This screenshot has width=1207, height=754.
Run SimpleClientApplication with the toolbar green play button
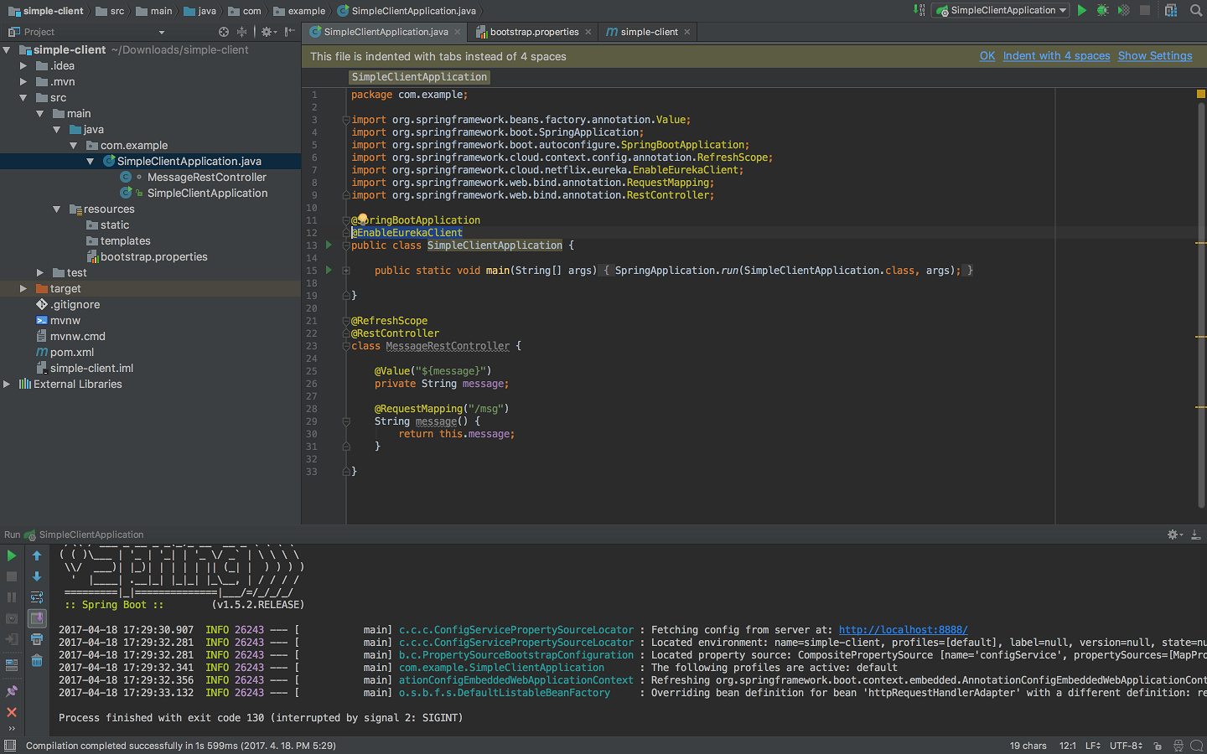pyautogui.click(x=1082, y=10)
